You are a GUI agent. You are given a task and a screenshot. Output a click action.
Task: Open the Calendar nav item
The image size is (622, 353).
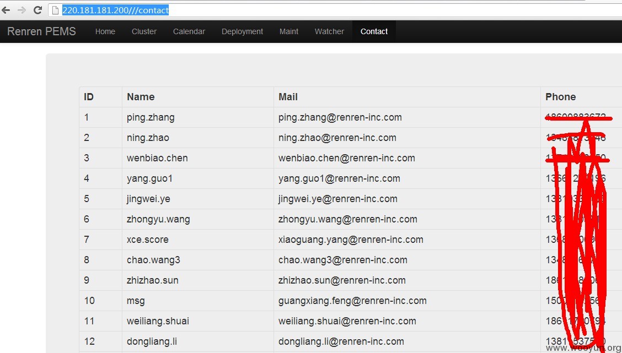coord(189,32)
